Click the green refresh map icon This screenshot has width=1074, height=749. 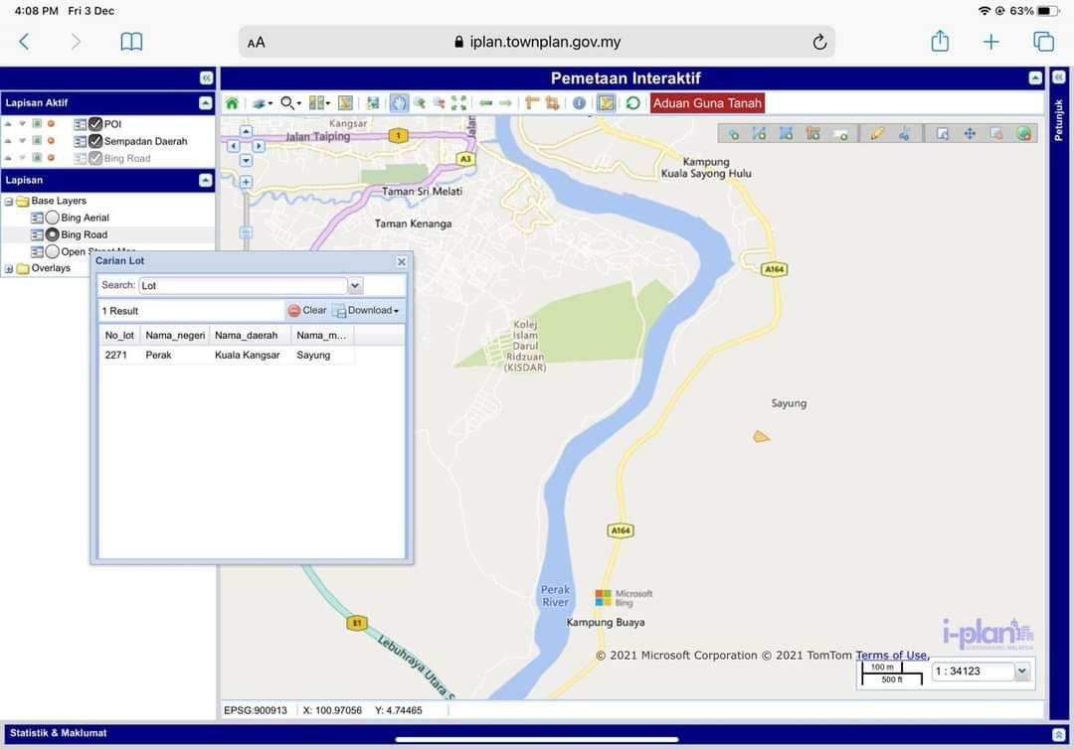632,103
